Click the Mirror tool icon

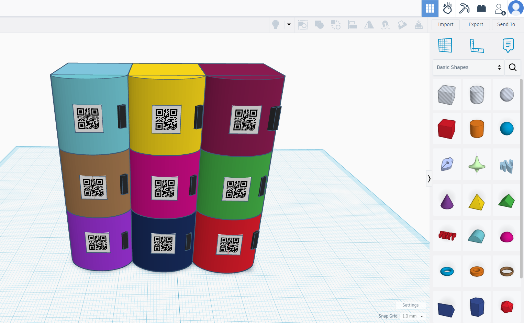[x=369, y=25]
